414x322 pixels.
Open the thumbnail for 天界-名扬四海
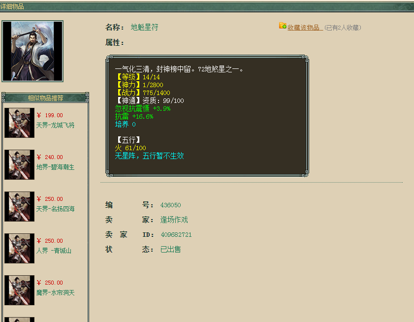pos(19,206)
